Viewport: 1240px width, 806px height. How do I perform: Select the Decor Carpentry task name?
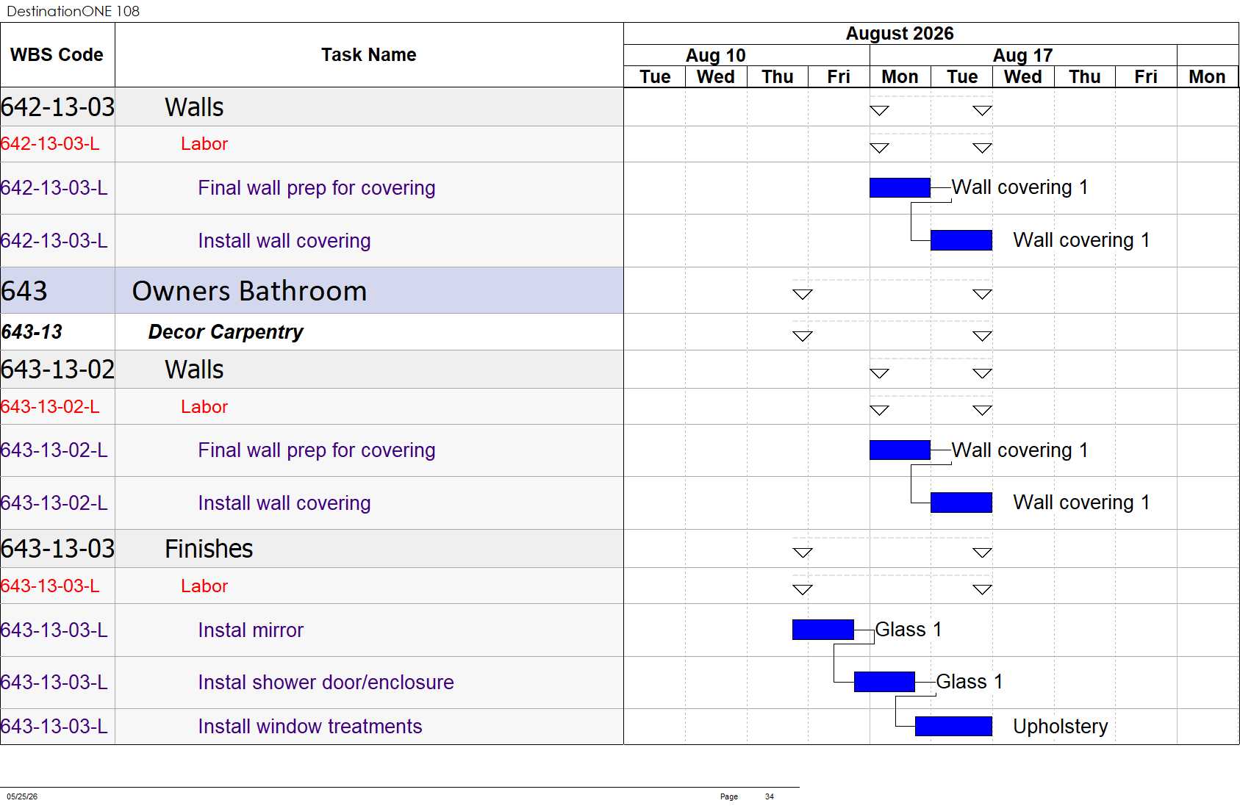[x=226, y=332]
